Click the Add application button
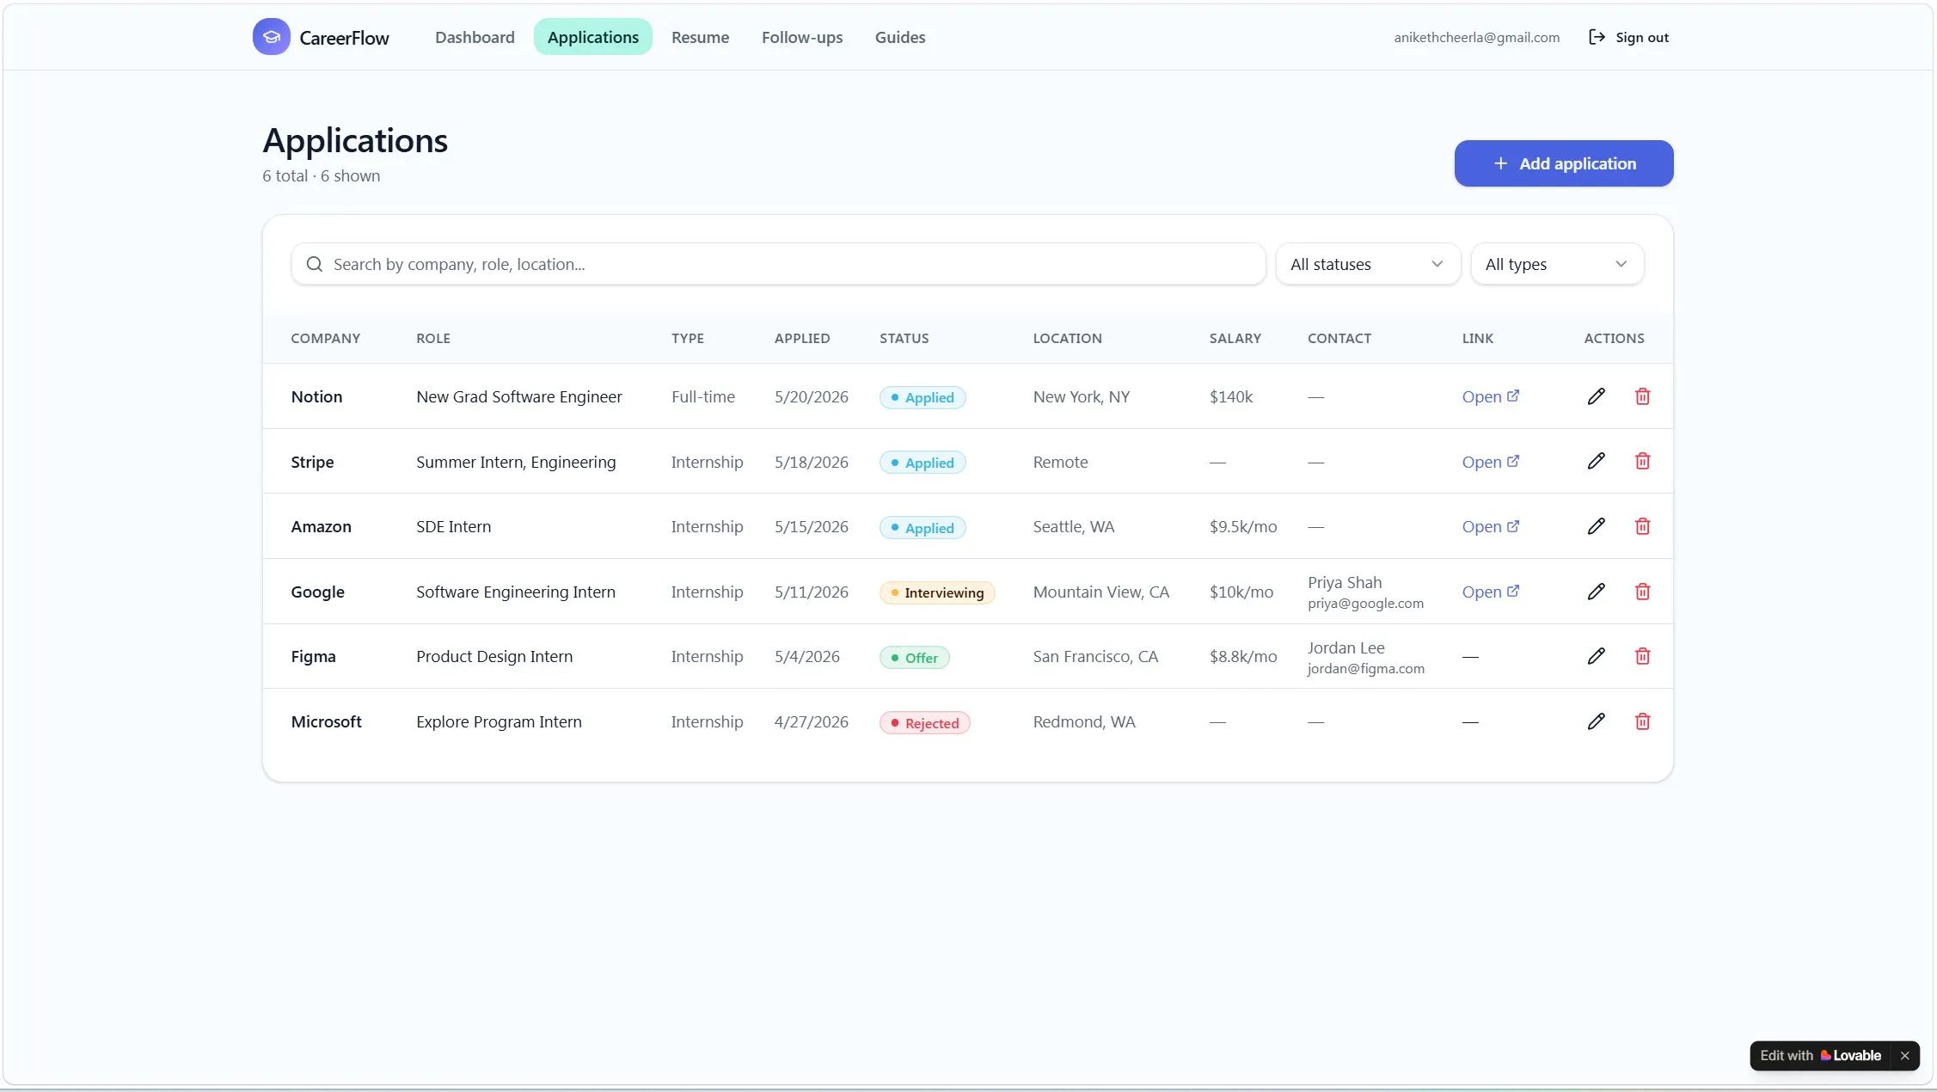 pos(1563,163)
